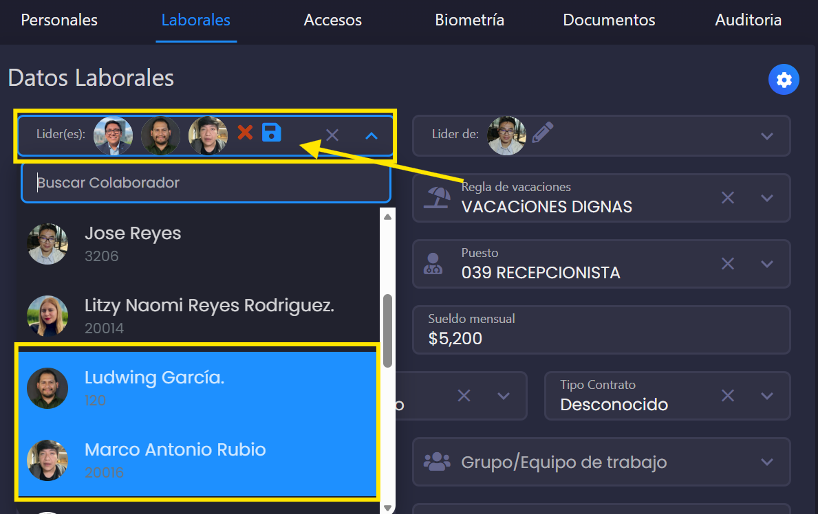Open the Biometría tab
This screenshot has width=818, height=514.
pyautogui.click(x=469, y=20)
